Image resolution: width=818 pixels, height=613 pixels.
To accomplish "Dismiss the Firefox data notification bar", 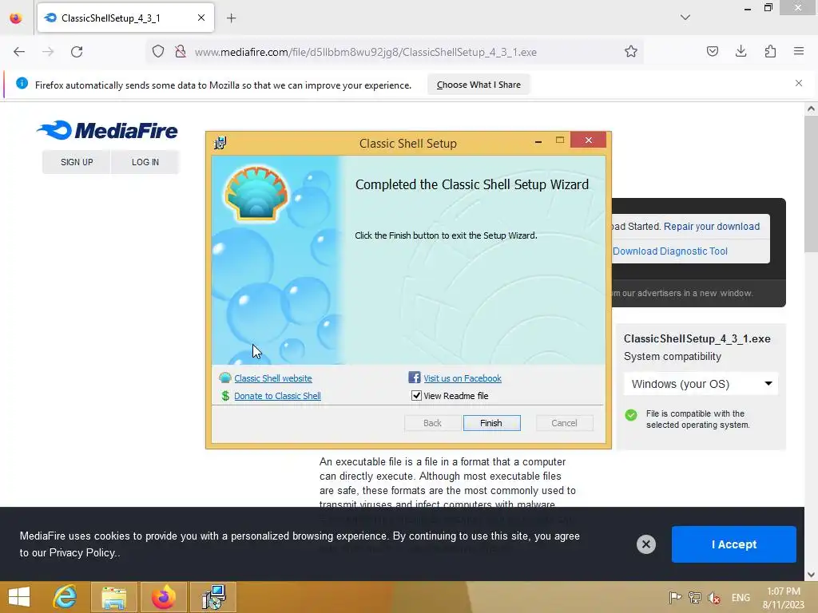I will (799, 83).
